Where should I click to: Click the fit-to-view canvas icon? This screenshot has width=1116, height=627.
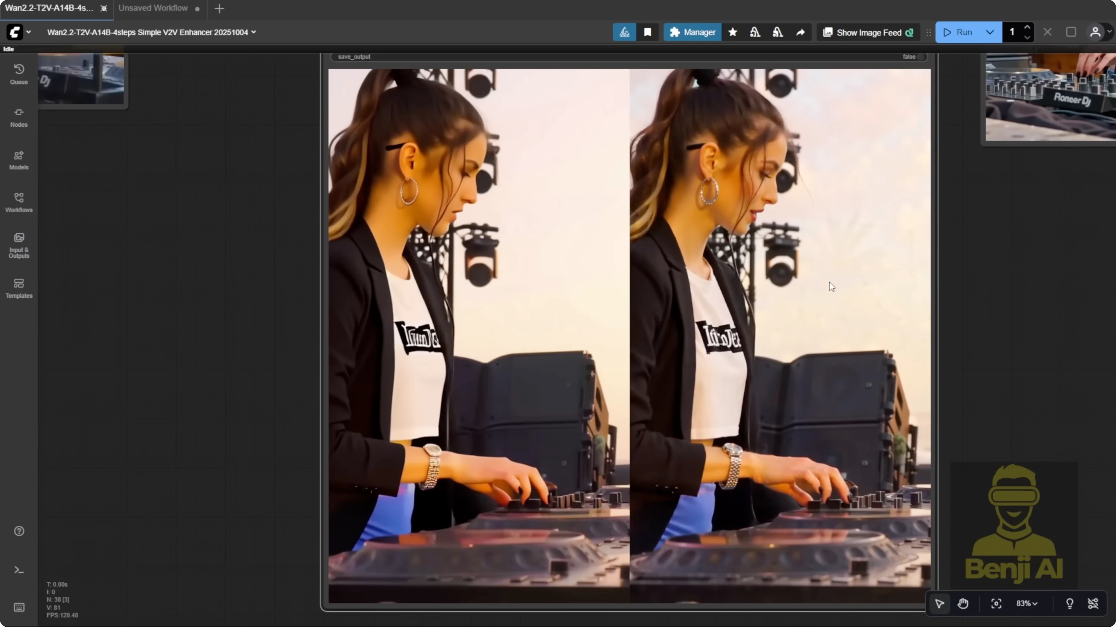[x=996, y=604]
